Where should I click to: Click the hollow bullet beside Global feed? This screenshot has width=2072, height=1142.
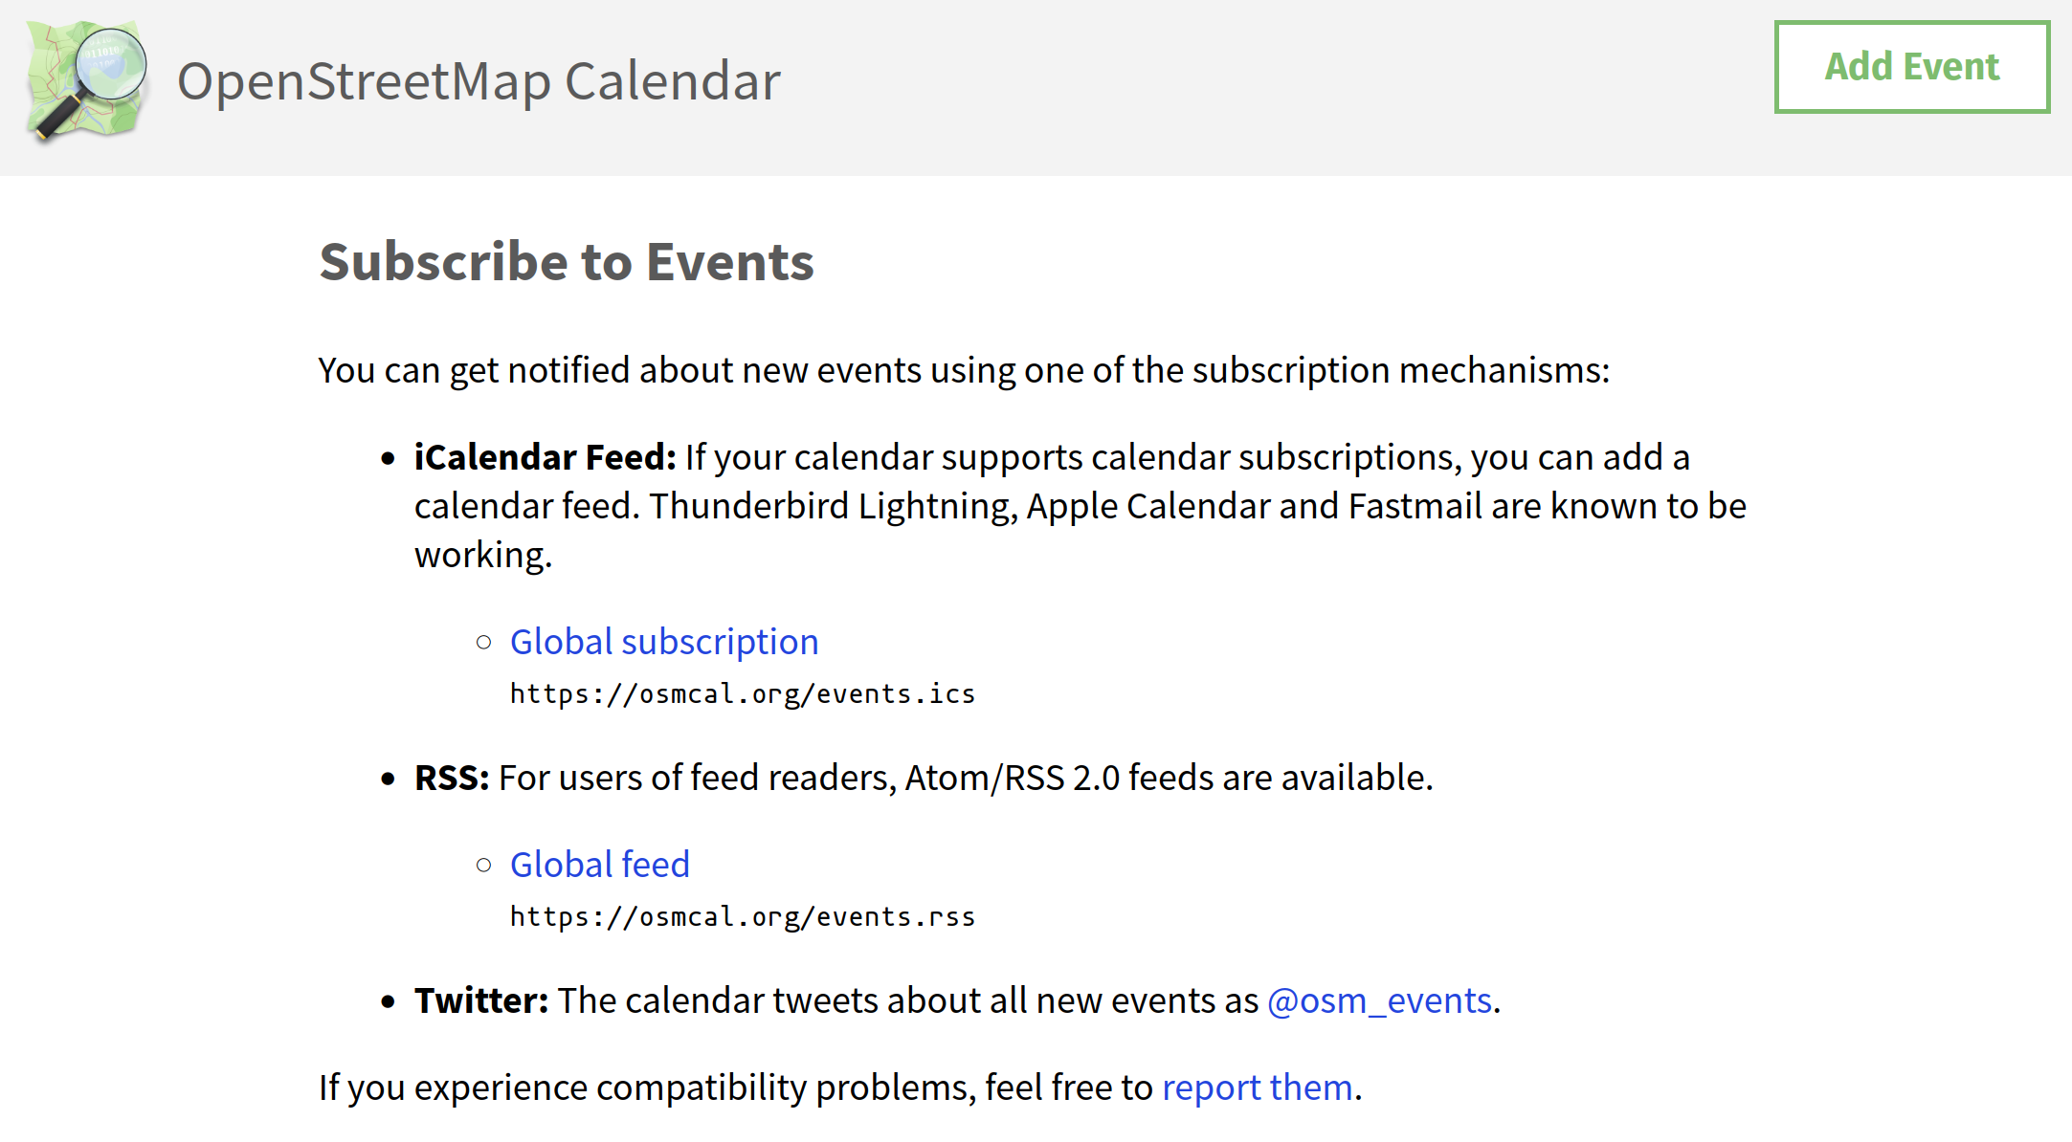click(484, 866)
